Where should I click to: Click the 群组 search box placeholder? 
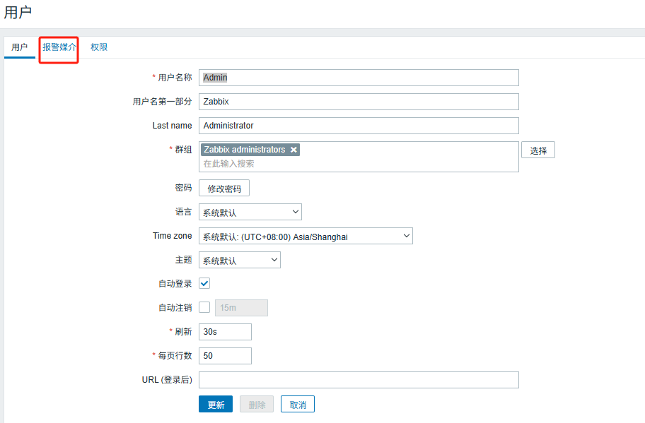228,164
